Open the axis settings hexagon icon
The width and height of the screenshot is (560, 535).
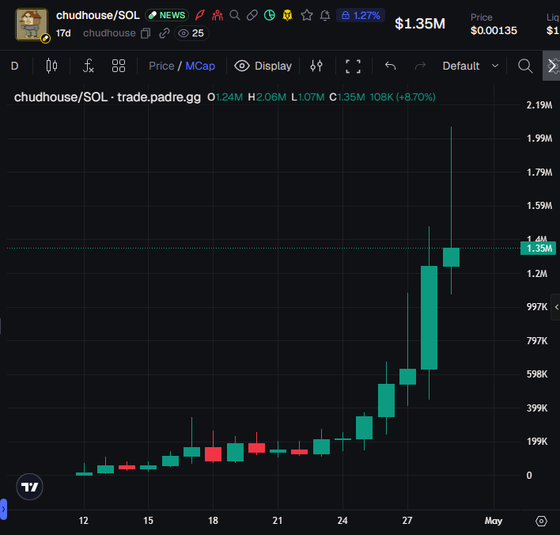coord(541,521)
